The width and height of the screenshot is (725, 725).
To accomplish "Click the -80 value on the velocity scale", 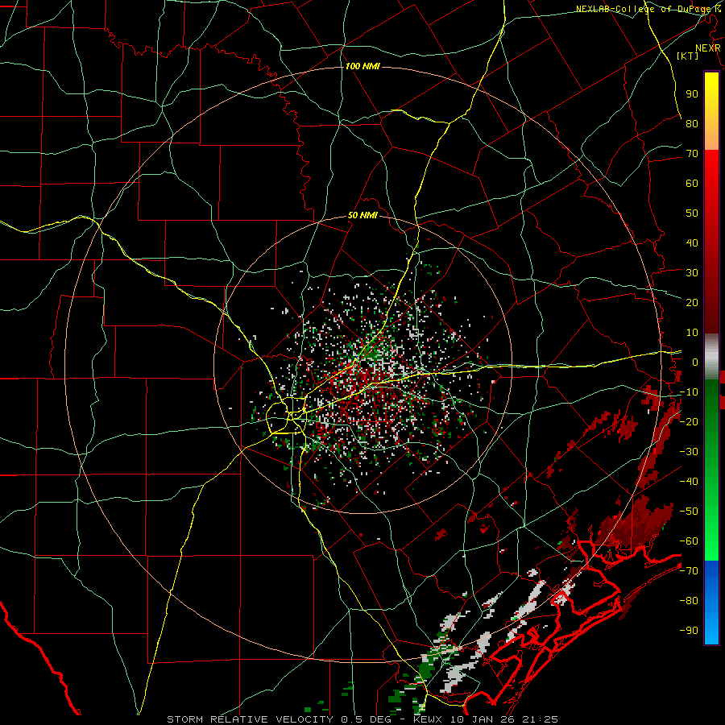I will click(x=689, y=601).
